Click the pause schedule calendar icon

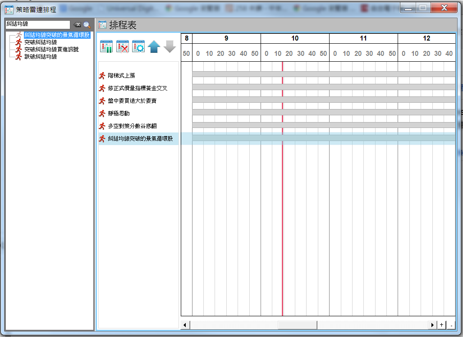[x=106, y=46]
